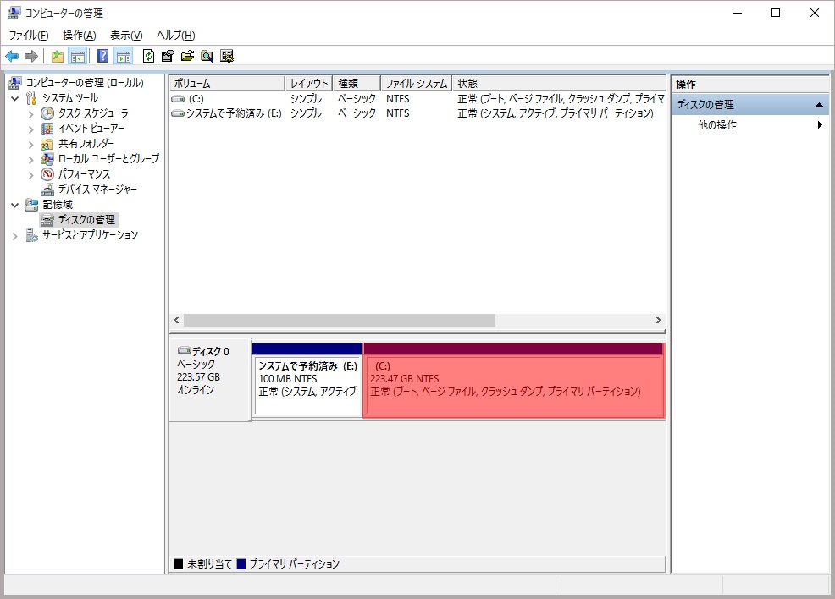Viewport: 835px width, 599px height.
Task: Select ローカル ユーザーとグループ node
Action: point(108,158)
